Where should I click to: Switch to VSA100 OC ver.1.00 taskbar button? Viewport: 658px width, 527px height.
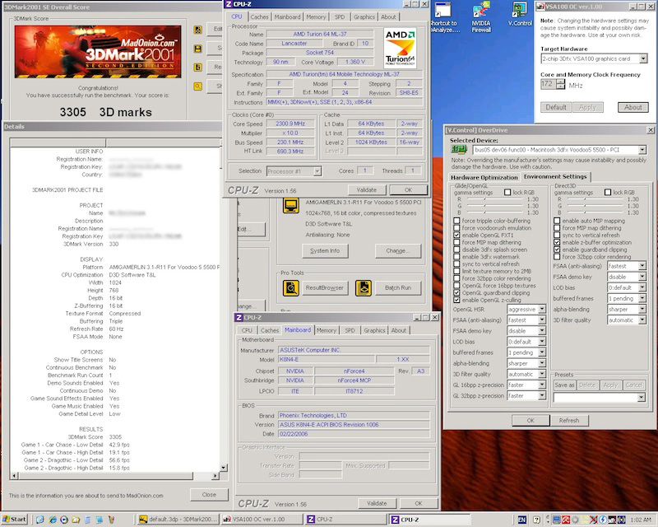click(262, 520)
